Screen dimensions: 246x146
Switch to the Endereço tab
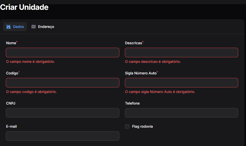click(46, 27)
